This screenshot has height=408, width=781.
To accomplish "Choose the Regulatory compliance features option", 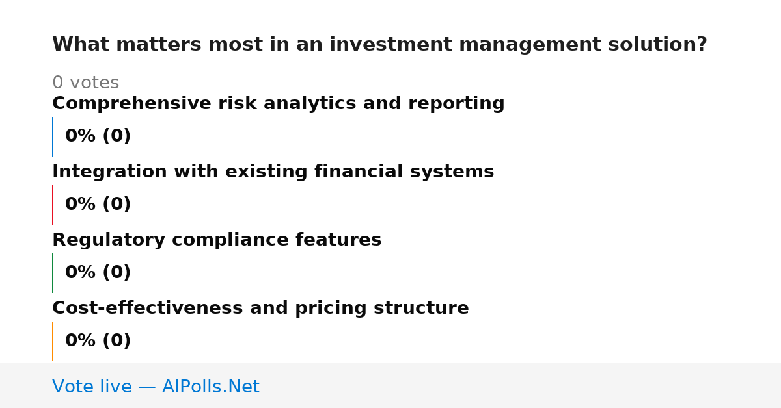I will point(217,240).
